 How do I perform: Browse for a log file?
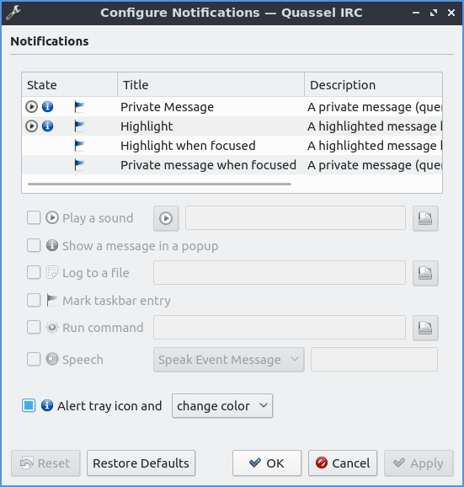425,273
